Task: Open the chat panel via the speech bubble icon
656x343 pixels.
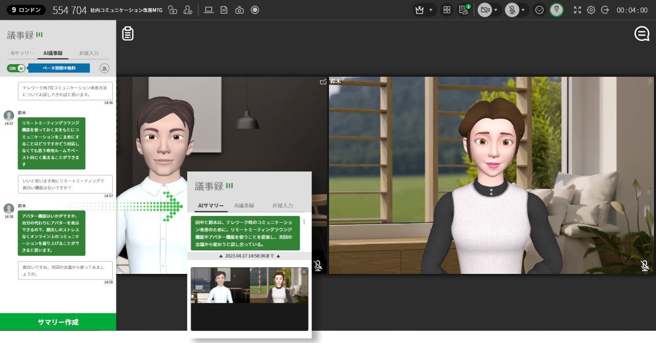Action: click(642, 33)
